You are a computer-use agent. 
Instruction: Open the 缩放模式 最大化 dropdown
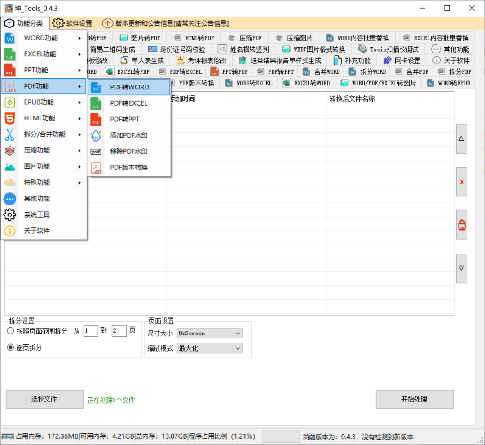pos(210,348)
